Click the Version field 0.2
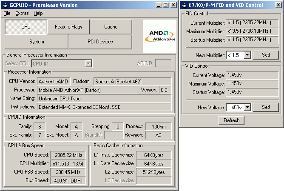 click(165, 90)
